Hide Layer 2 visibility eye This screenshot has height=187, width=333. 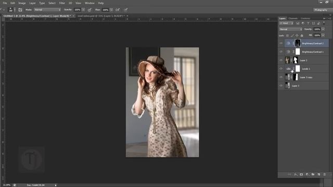coord(281,60)
